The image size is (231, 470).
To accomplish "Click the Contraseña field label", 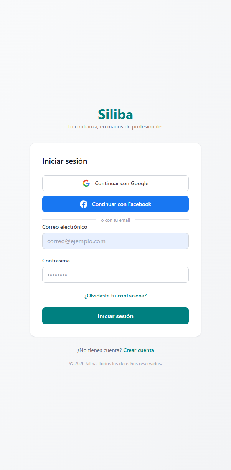I will pos(56,261).
